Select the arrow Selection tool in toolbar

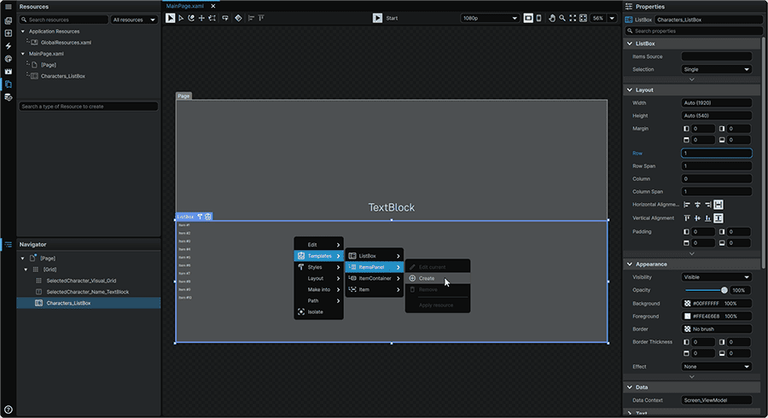point(170,18)
